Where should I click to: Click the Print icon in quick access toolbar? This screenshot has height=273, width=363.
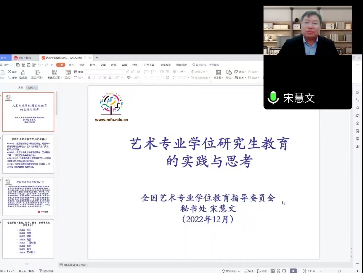[x=28, y=65]
